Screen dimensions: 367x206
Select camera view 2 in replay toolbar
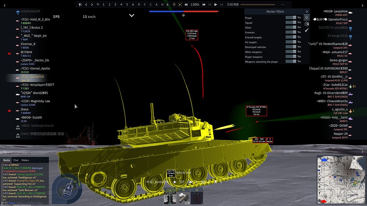(x=109, y=4)
